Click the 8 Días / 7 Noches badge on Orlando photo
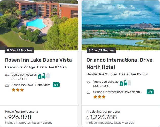The image size is (160, 127). coord(101,50)
